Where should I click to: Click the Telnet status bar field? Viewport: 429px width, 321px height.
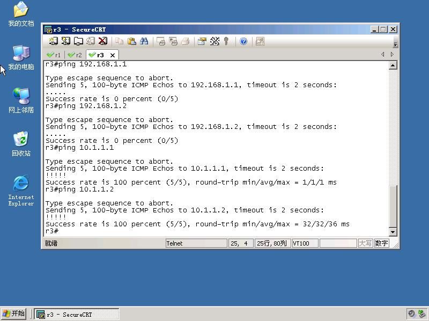click(196, 243)
